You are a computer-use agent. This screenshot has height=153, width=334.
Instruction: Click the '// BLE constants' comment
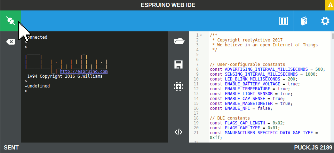click(230, 118)
